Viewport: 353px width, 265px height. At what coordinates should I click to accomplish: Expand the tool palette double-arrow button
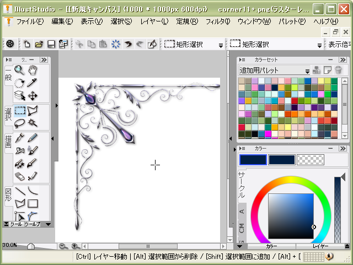coord(44,60)
